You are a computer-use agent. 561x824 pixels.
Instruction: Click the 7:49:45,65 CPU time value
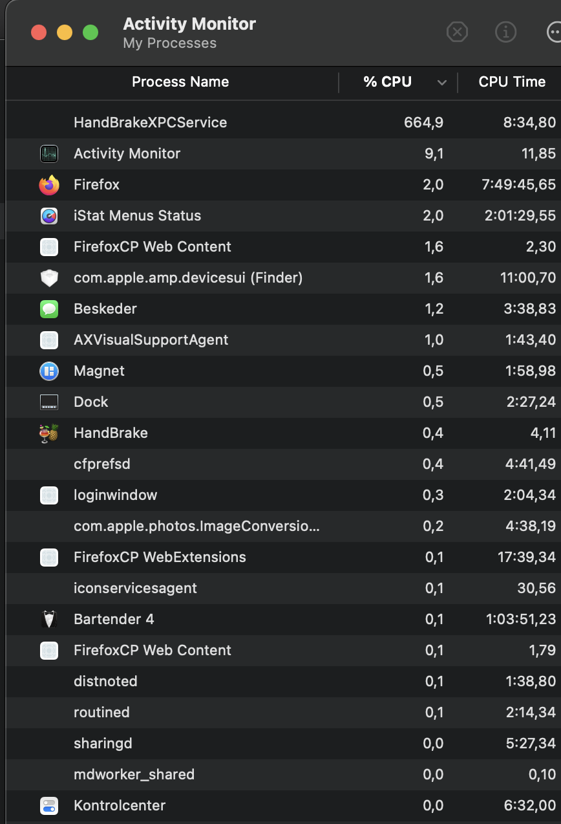click(x=519, y=184)
